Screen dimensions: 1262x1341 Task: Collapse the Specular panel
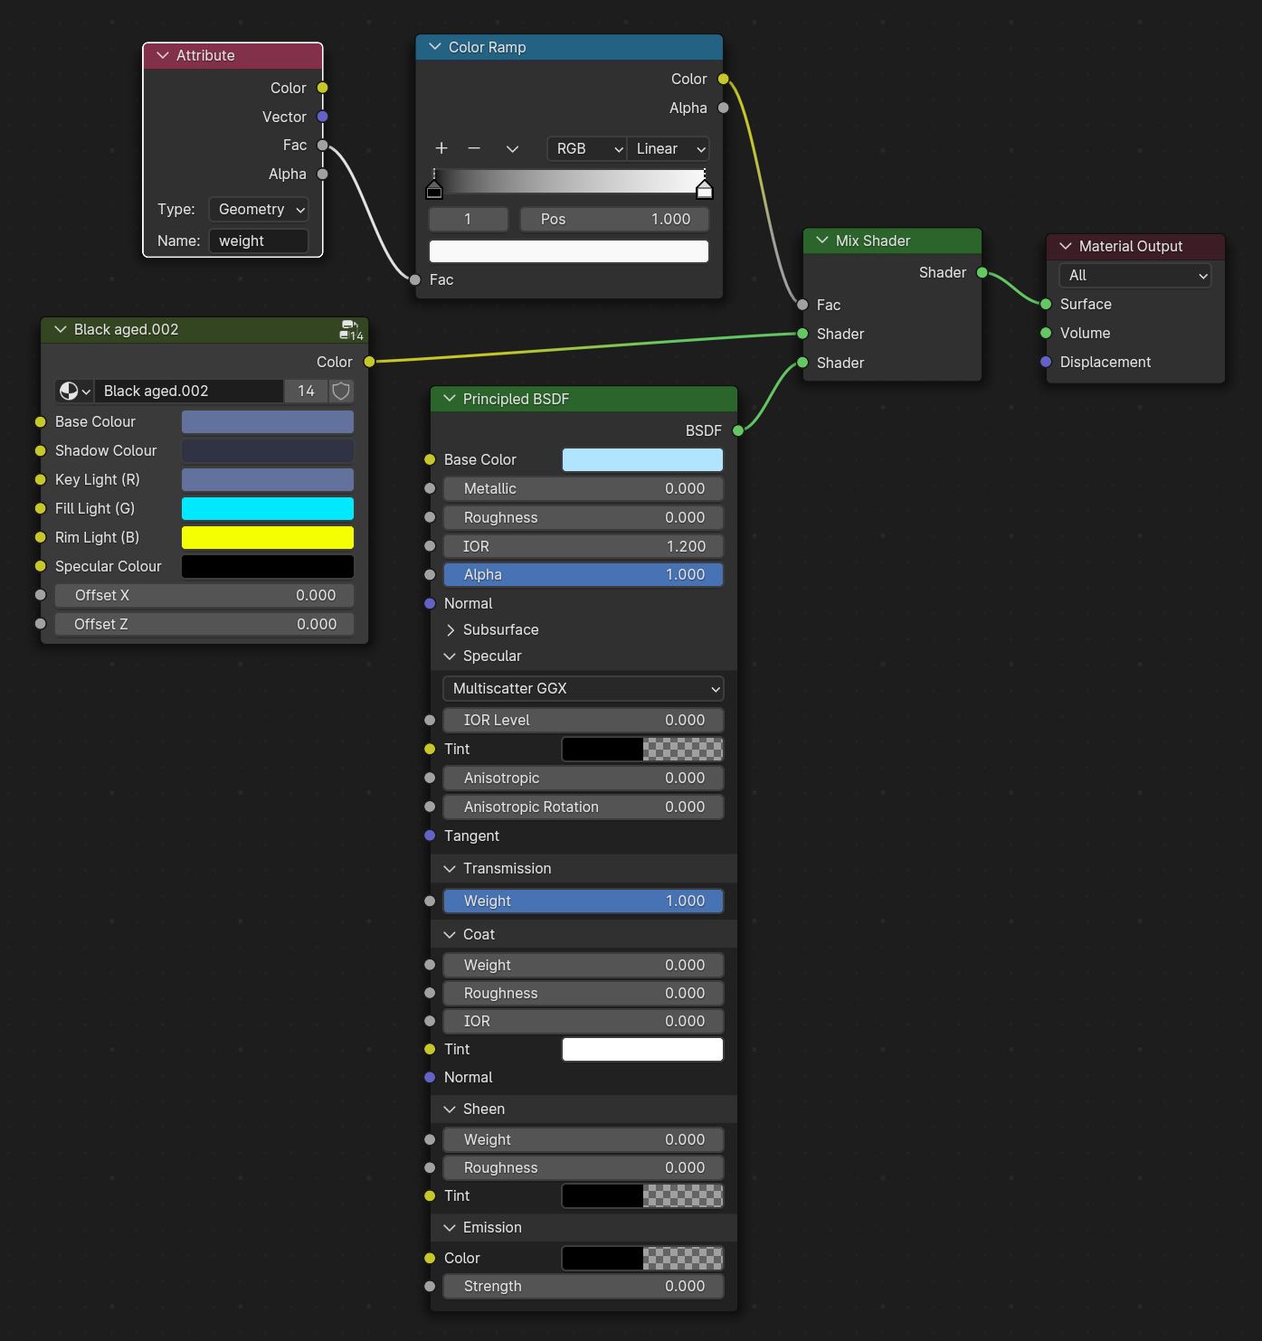(450, 656)
